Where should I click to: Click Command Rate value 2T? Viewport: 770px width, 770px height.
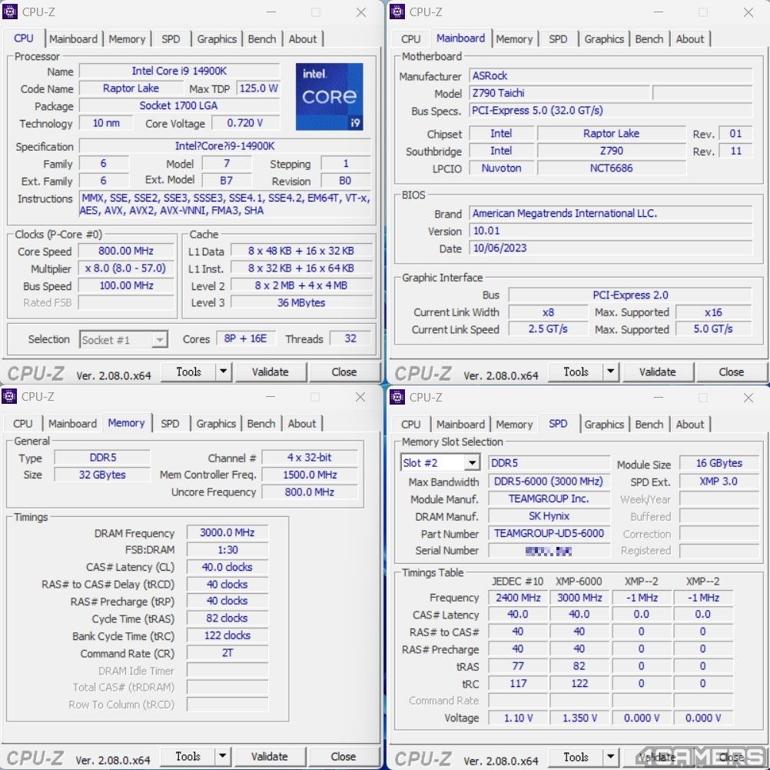point(227,653)
